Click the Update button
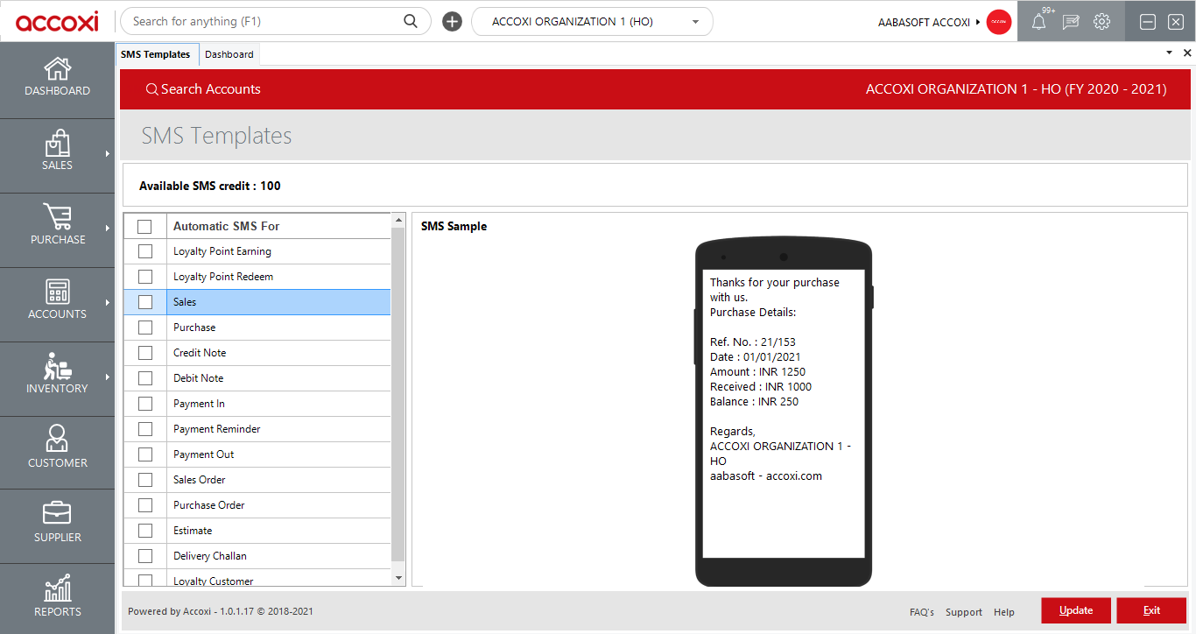This screenshot has width=1196, height=634. coord(1076,610)
